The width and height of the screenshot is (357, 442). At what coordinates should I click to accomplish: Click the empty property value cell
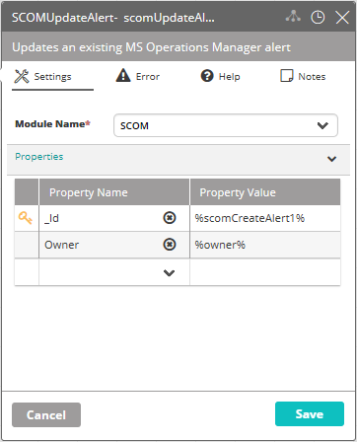tap(265, 272)
